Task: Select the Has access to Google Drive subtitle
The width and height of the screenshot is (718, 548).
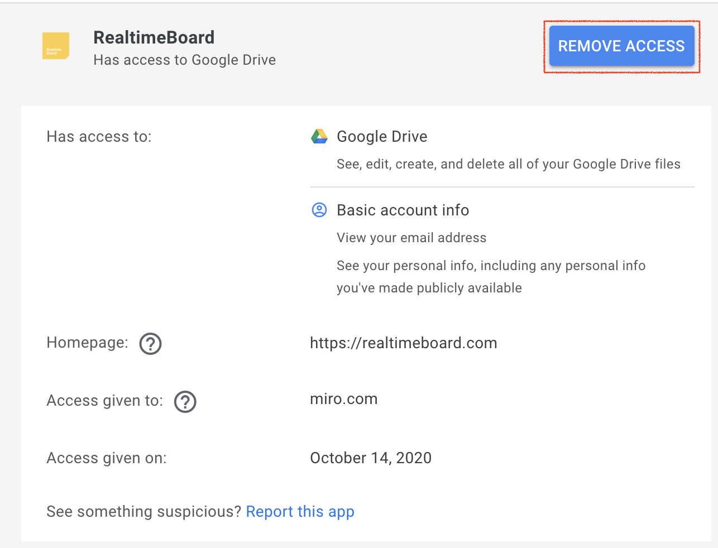Action: (184, 60)
